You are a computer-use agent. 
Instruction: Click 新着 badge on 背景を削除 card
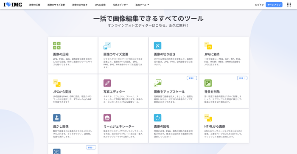[242, 78]
